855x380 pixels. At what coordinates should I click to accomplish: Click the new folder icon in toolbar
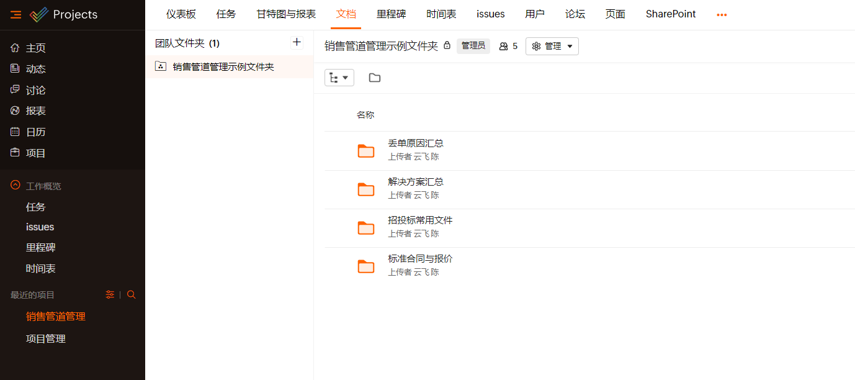pos(374,78)
